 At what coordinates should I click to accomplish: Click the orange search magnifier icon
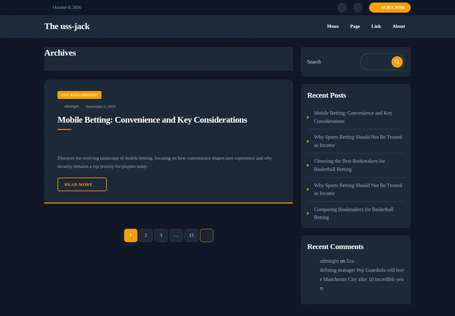click(397, 62)
